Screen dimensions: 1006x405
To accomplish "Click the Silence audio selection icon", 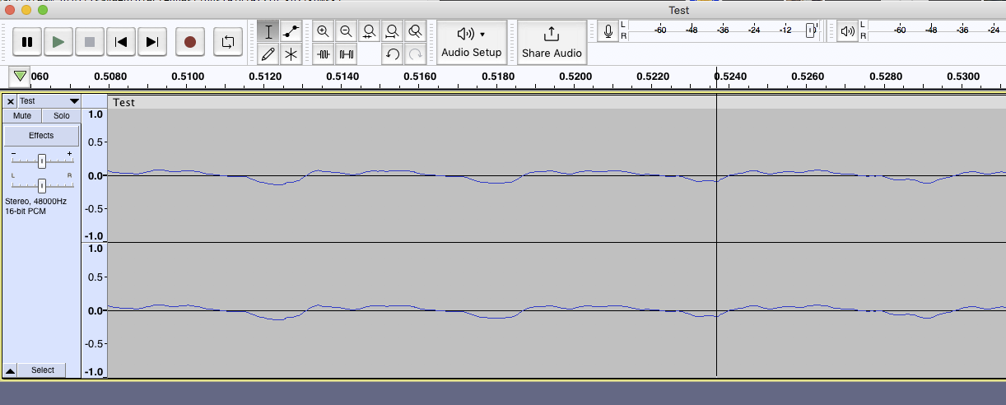I will click(347, 54).
